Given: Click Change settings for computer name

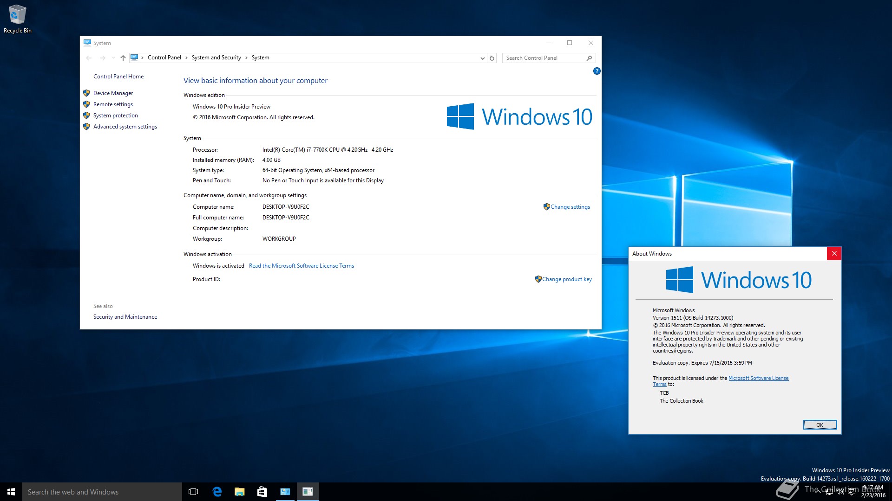Looking at the screenshot, I should coord(570,207).
